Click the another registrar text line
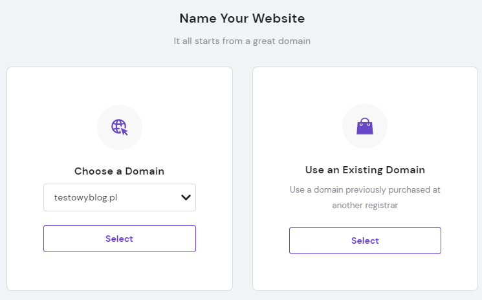This screenshot has width=482, height=300. [365, 205]
